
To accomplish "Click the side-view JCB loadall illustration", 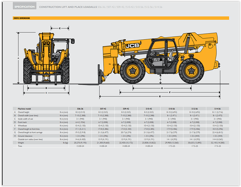I will [x=149, y=59].
